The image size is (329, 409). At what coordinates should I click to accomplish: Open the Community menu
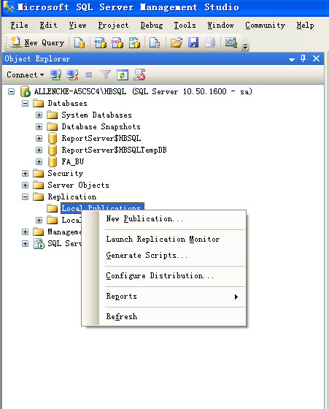point(266,26)
